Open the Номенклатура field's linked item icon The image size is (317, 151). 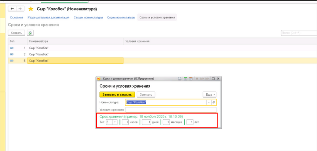214,103
